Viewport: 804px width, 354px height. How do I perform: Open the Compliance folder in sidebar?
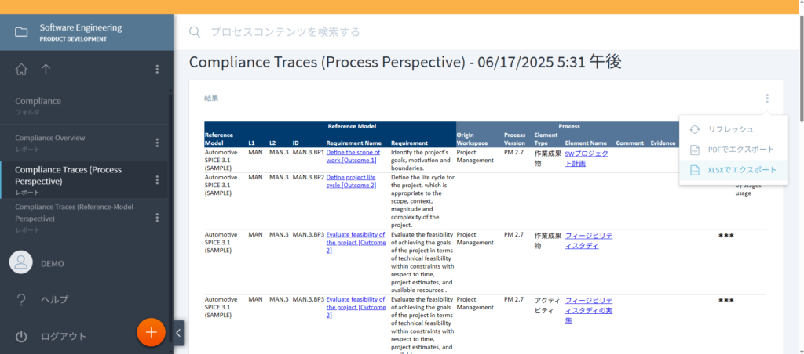coord(84,106)
